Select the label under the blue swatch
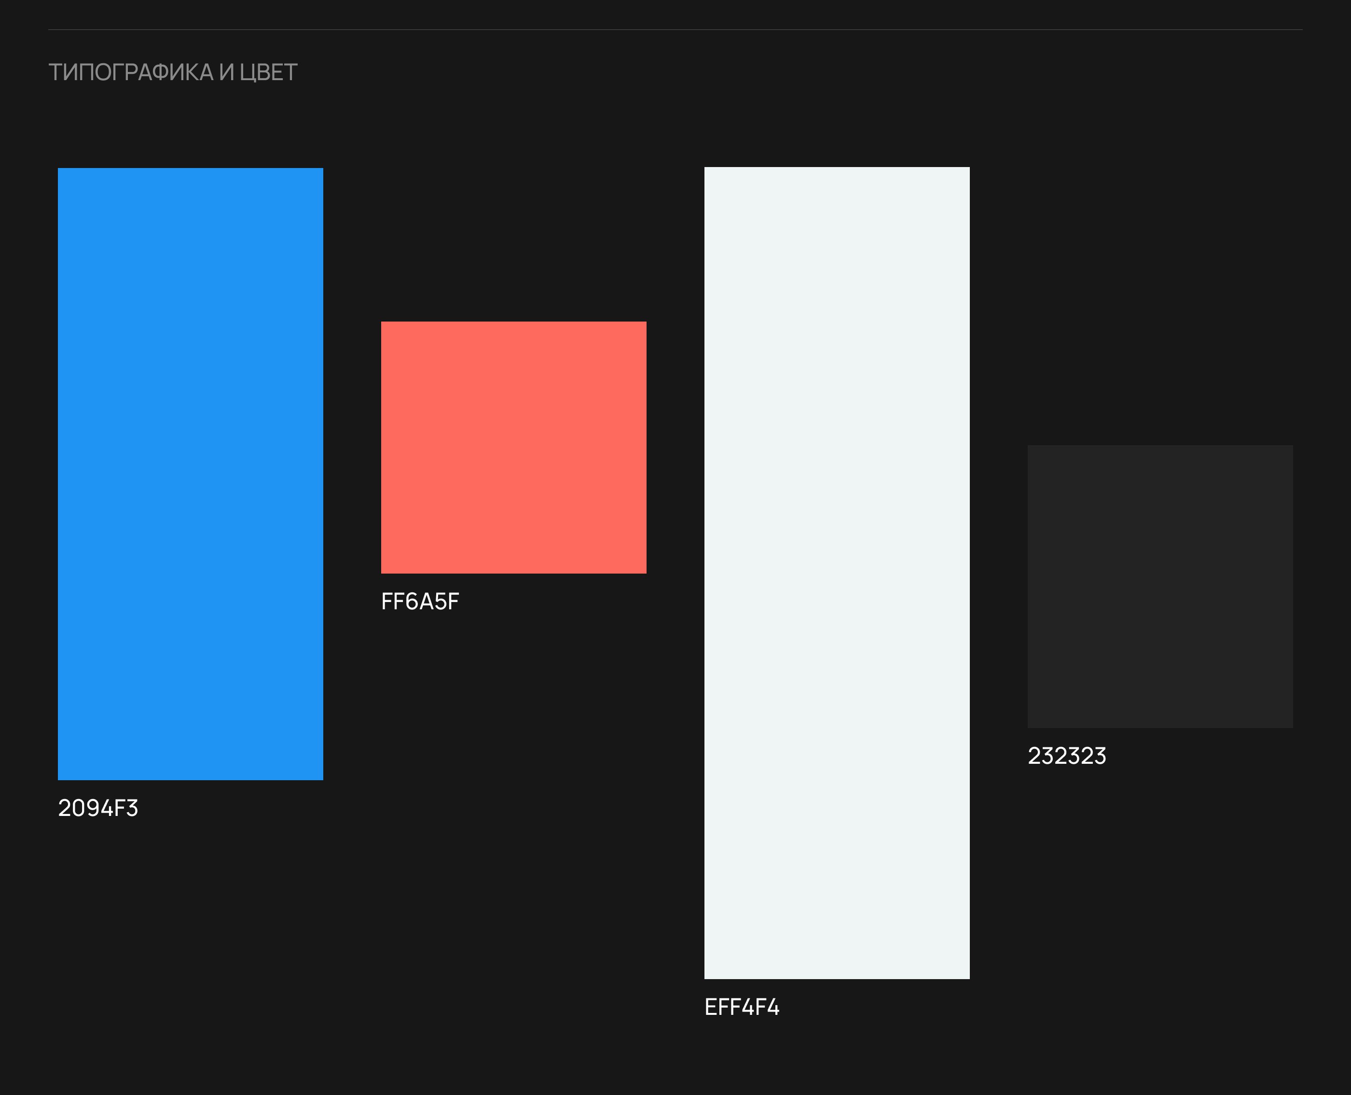The width and height of the screenshot is (1351, 1095). [x=98, y=808]
